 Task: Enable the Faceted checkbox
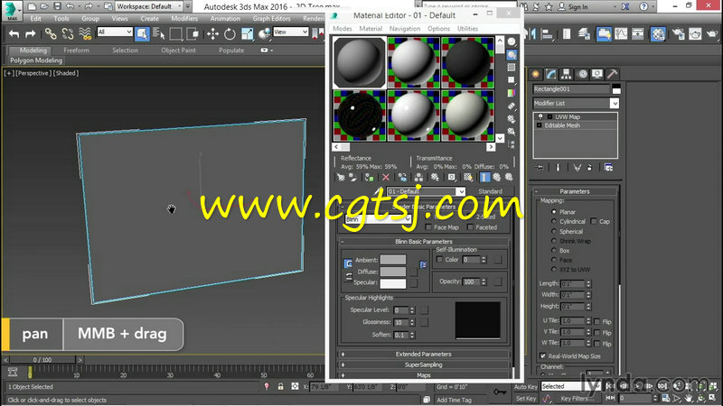click(x=470, y=227)
